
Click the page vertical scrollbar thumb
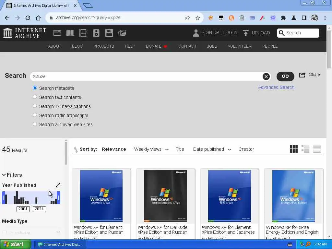click(x=329, y=49)
